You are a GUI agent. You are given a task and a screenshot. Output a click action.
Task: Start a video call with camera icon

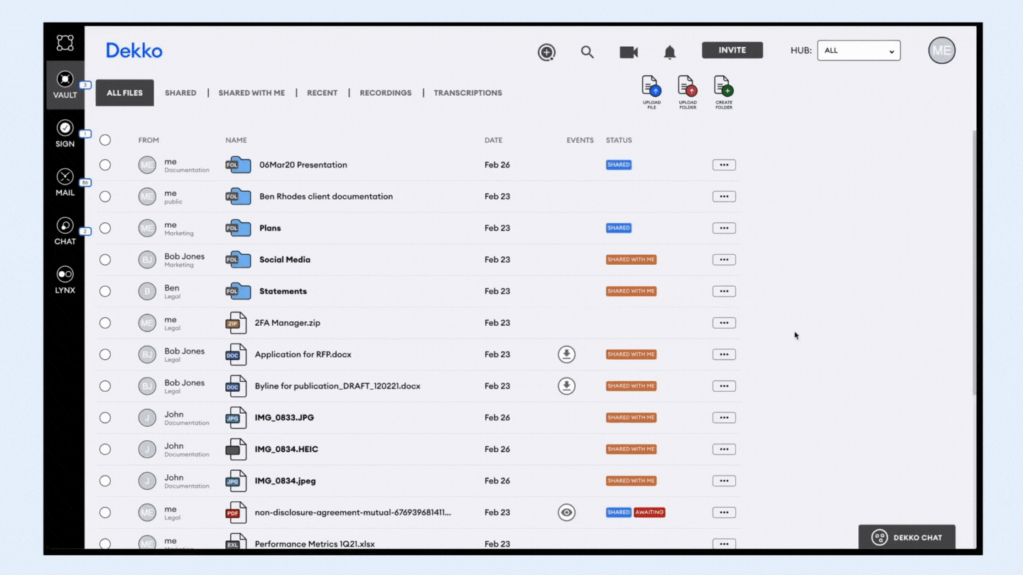coord(629,52)
